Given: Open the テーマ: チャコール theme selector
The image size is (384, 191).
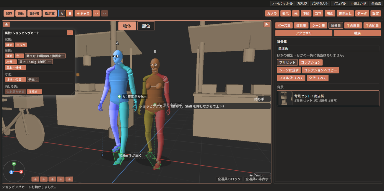Looking at the screenshot, I should tap(283, 4).
